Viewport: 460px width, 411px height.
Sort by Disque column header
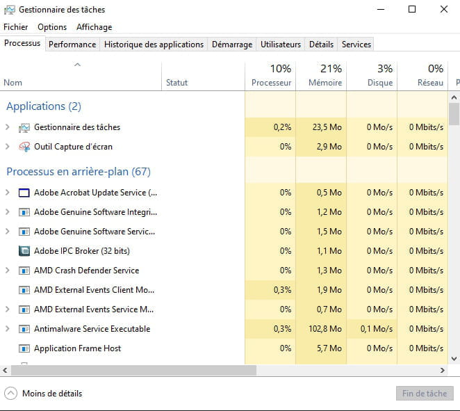click(372, 76)
